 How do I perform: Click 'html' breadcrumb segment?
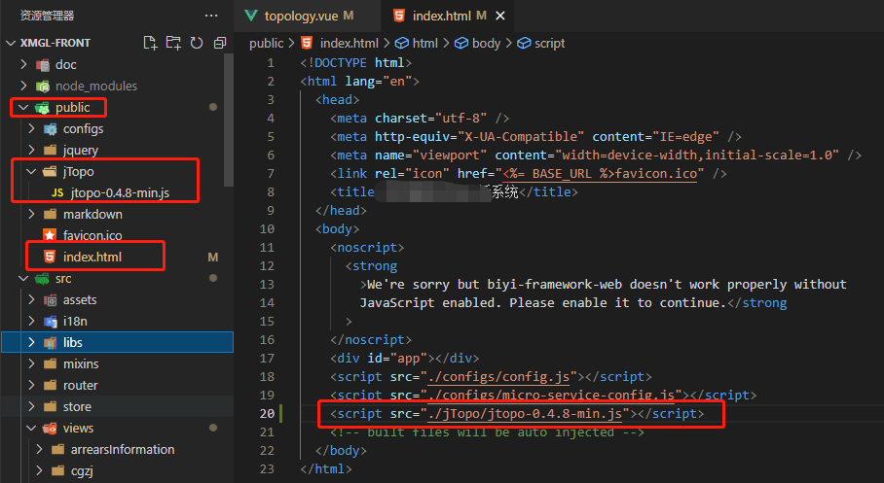point(424,44)
